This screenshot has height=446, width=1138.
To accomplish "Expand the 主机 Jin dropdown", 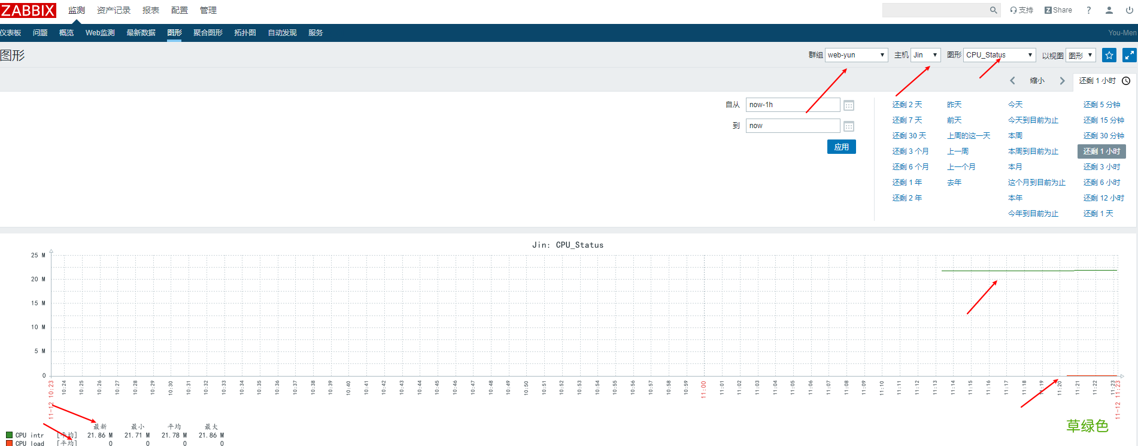I will click(x=925, y=55).
